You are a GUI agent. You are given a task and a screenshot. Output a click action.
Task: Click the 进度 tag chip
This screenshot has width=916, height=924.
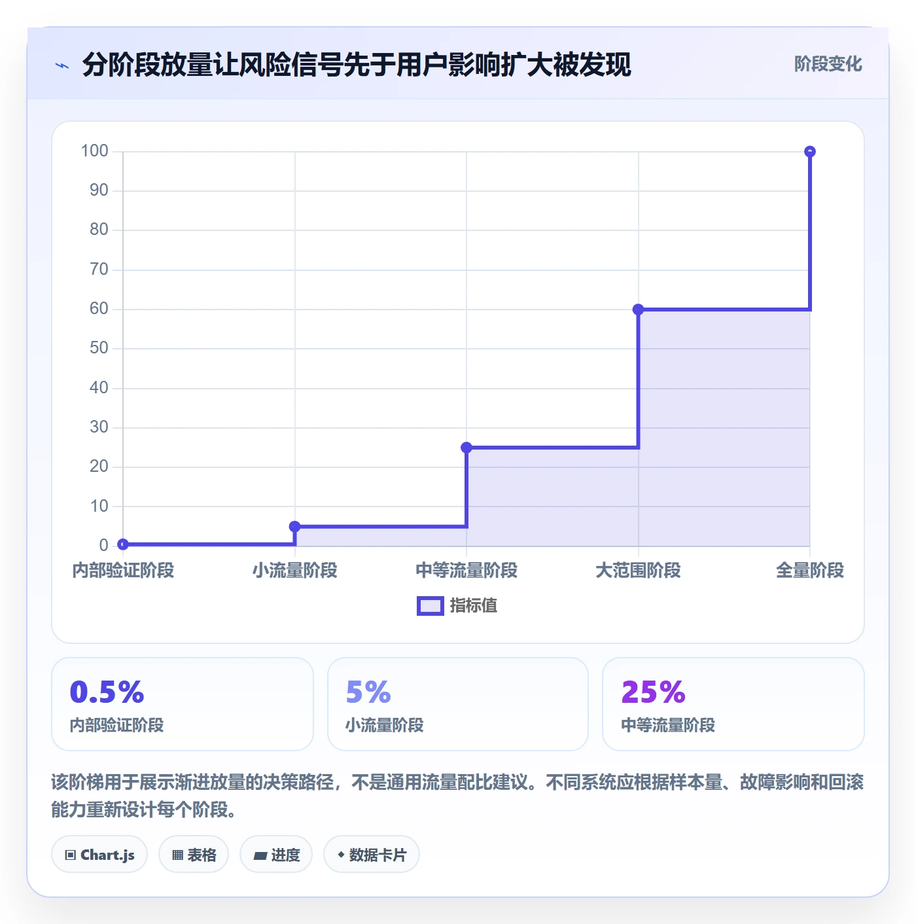(276, 855)
